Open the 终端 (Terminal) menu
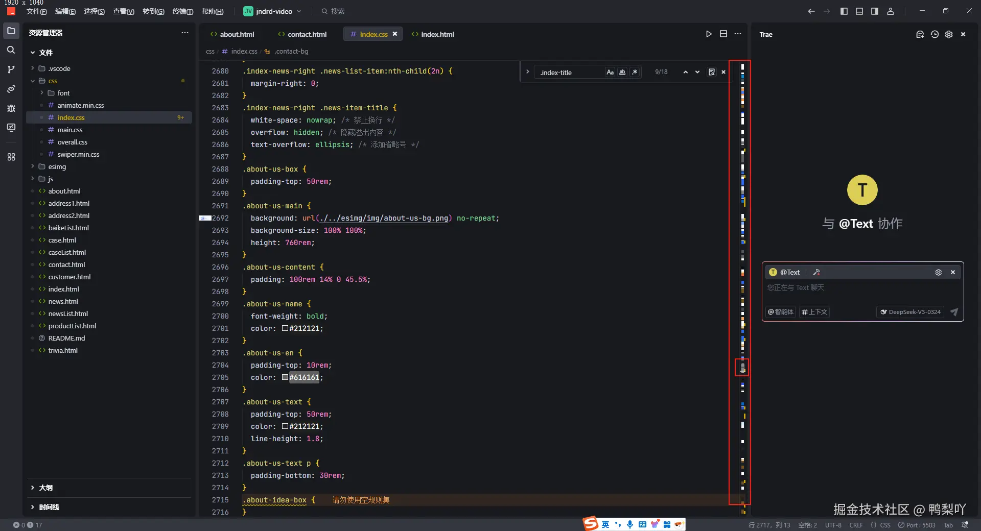This screenshot has width=981, height=531. (x=182, y=11)
